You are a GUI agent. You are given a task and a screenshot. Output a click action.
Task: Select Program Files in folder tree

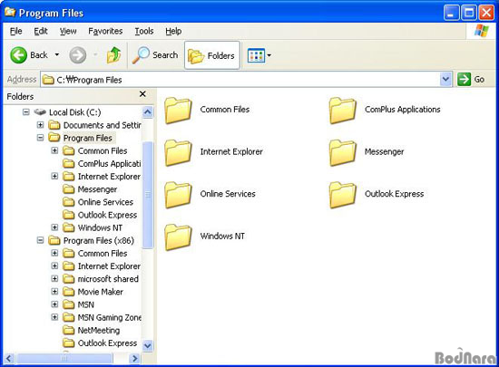[x=88, y=138]
